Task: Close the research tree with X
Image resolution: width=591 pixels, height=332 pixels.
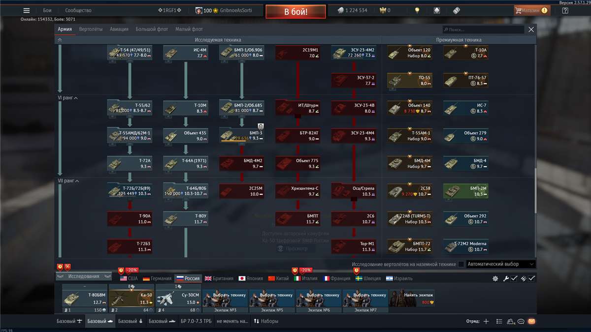Action: (531, 30)
